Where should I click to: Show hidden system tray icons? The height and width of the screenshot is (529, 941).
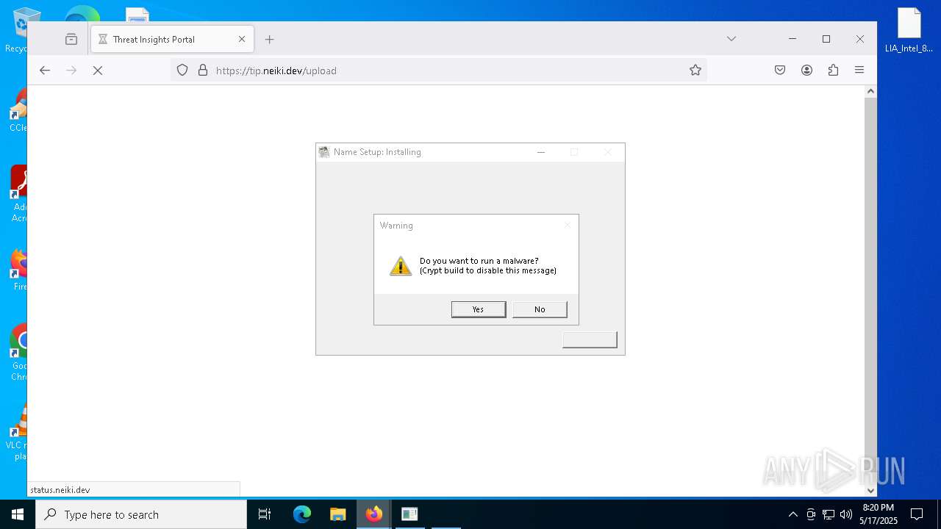click(x=792, y=514)
